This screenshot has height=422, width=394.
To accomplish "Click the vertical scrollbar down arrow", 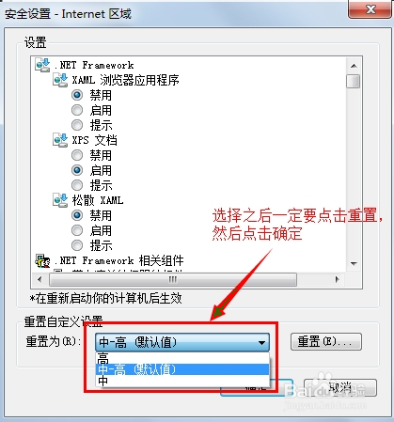I will pyautogui.click(x=355, y=264).
